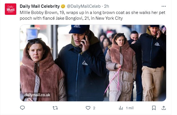177x115 pixels.
Task: Click the left close-up photo of couple
Action: click(x=62, y=63)
